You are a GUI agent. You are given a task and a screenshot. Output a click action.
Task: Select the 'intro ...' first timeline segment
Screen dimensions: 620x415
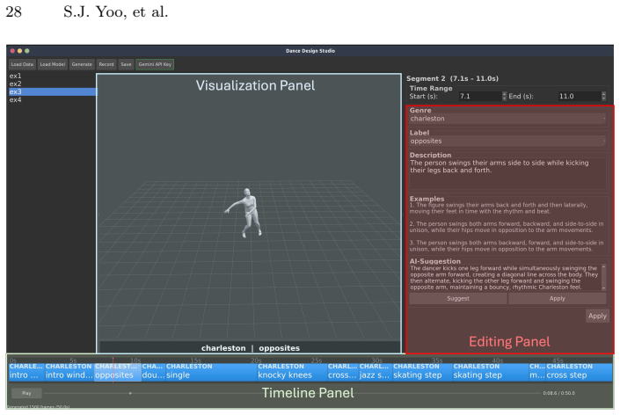coord(26,372)
